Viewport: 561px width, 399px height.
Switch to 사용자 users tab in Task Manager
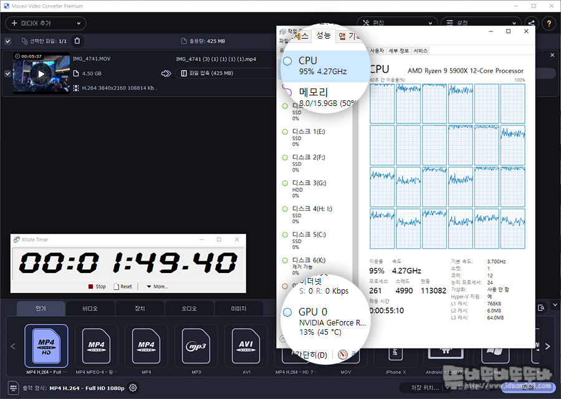[x=376, y=51]
